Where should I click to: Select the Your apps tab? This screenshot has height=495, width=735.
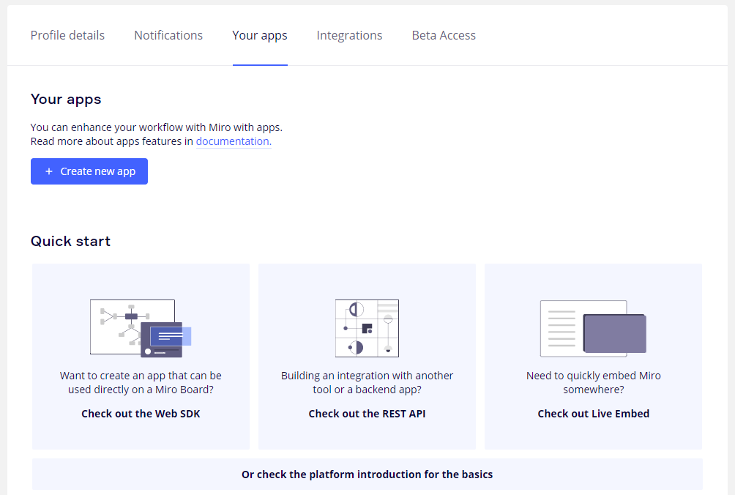(260, 36)
